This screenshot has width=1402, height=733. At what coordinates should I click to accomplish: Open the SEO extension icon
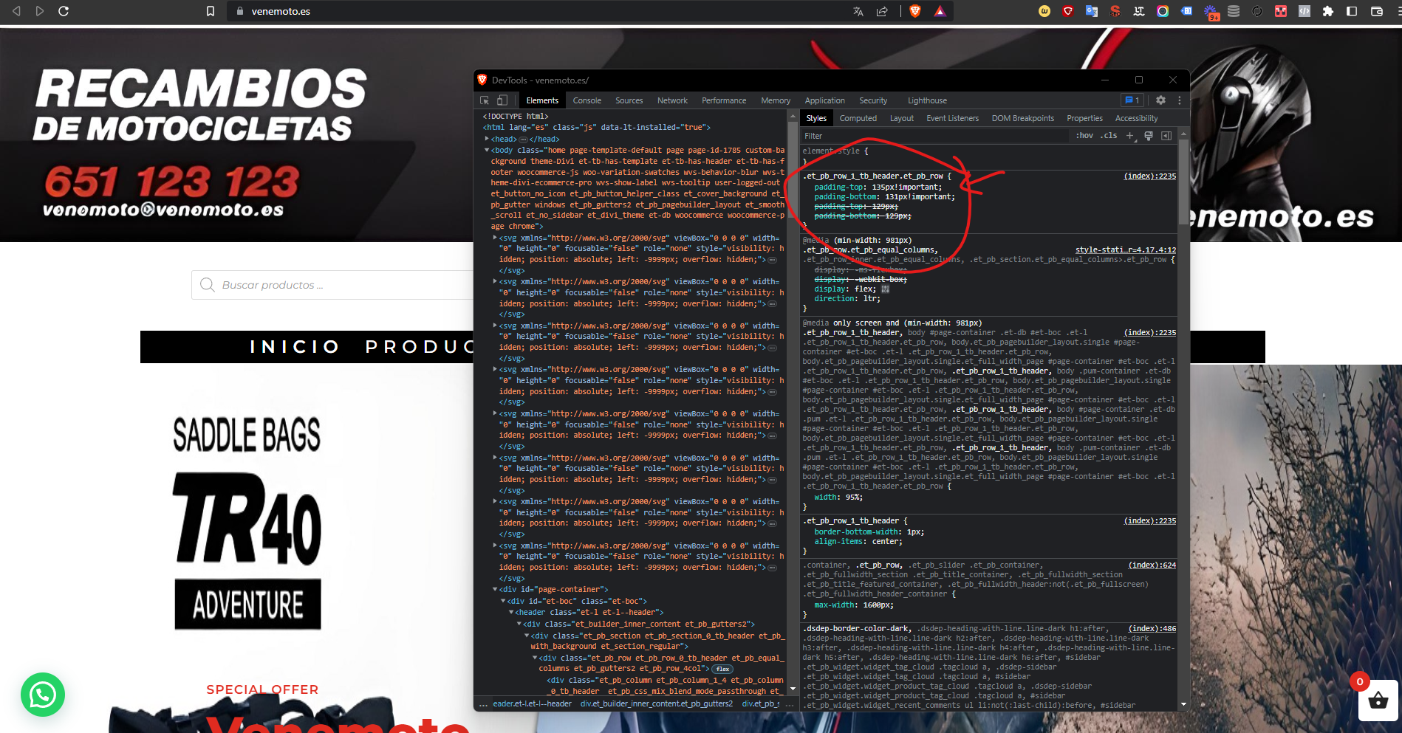(x=1115, y=11)
